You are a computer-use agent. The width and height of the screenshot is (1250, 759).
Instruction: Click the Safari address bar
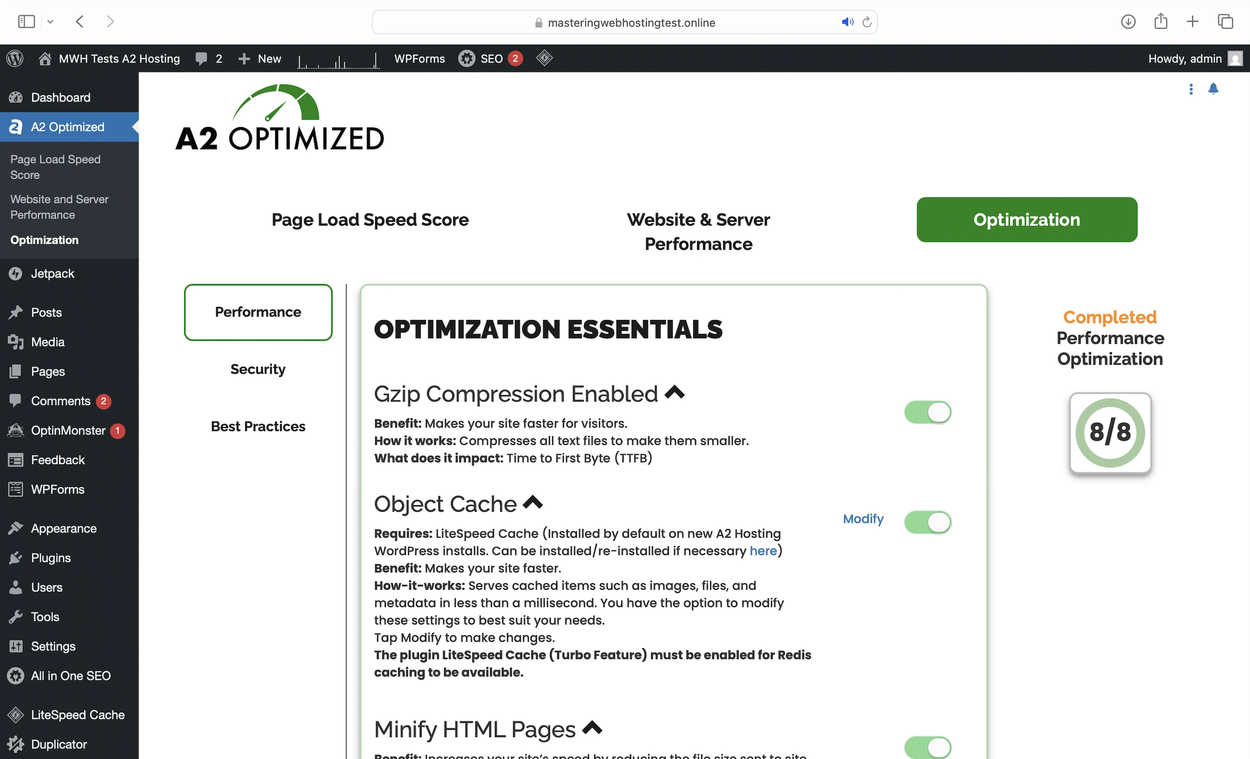pos(631,22)
